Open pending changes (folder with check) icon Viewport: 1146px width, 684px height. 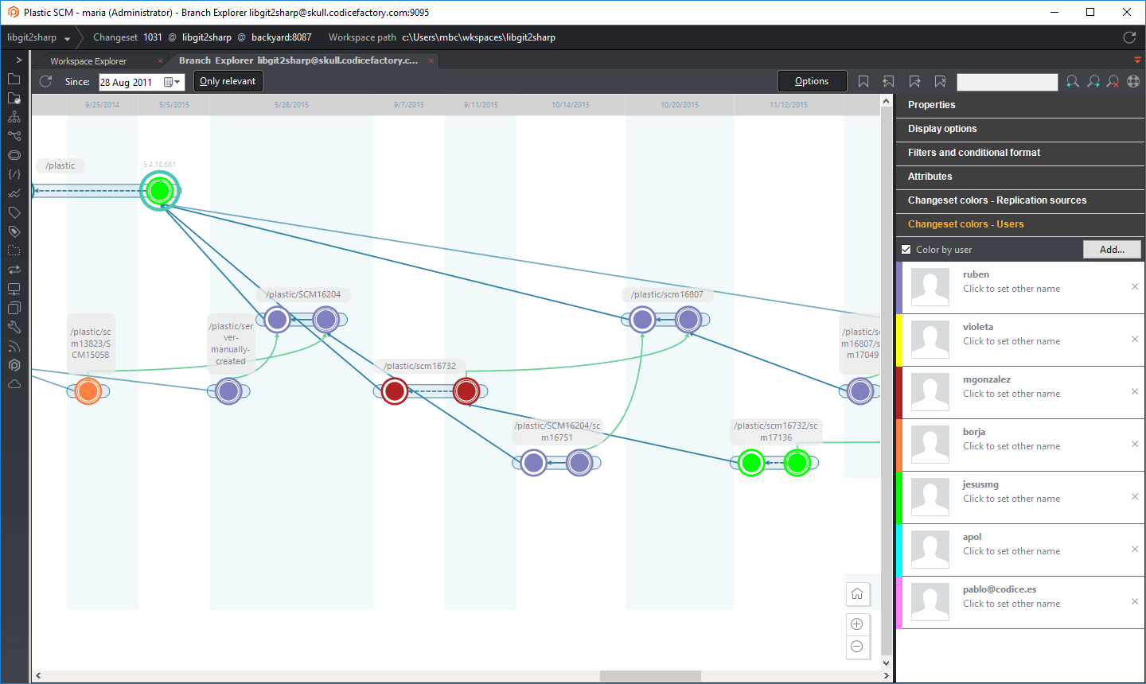pyautogui.click(x=14, y=98)
